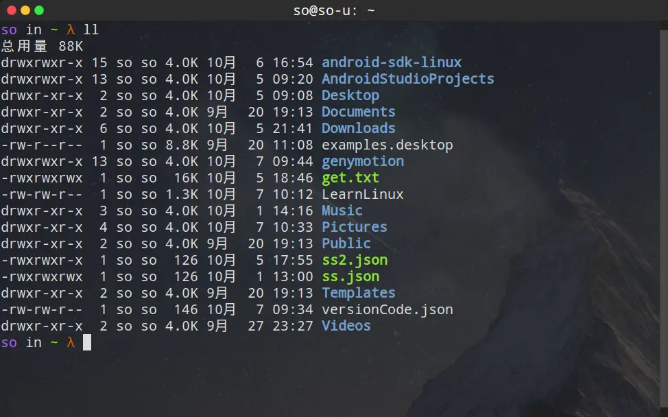Click the '-rwxrwxr-x' permissions of ss2.json
668x417 pixels.
[42, 260]
